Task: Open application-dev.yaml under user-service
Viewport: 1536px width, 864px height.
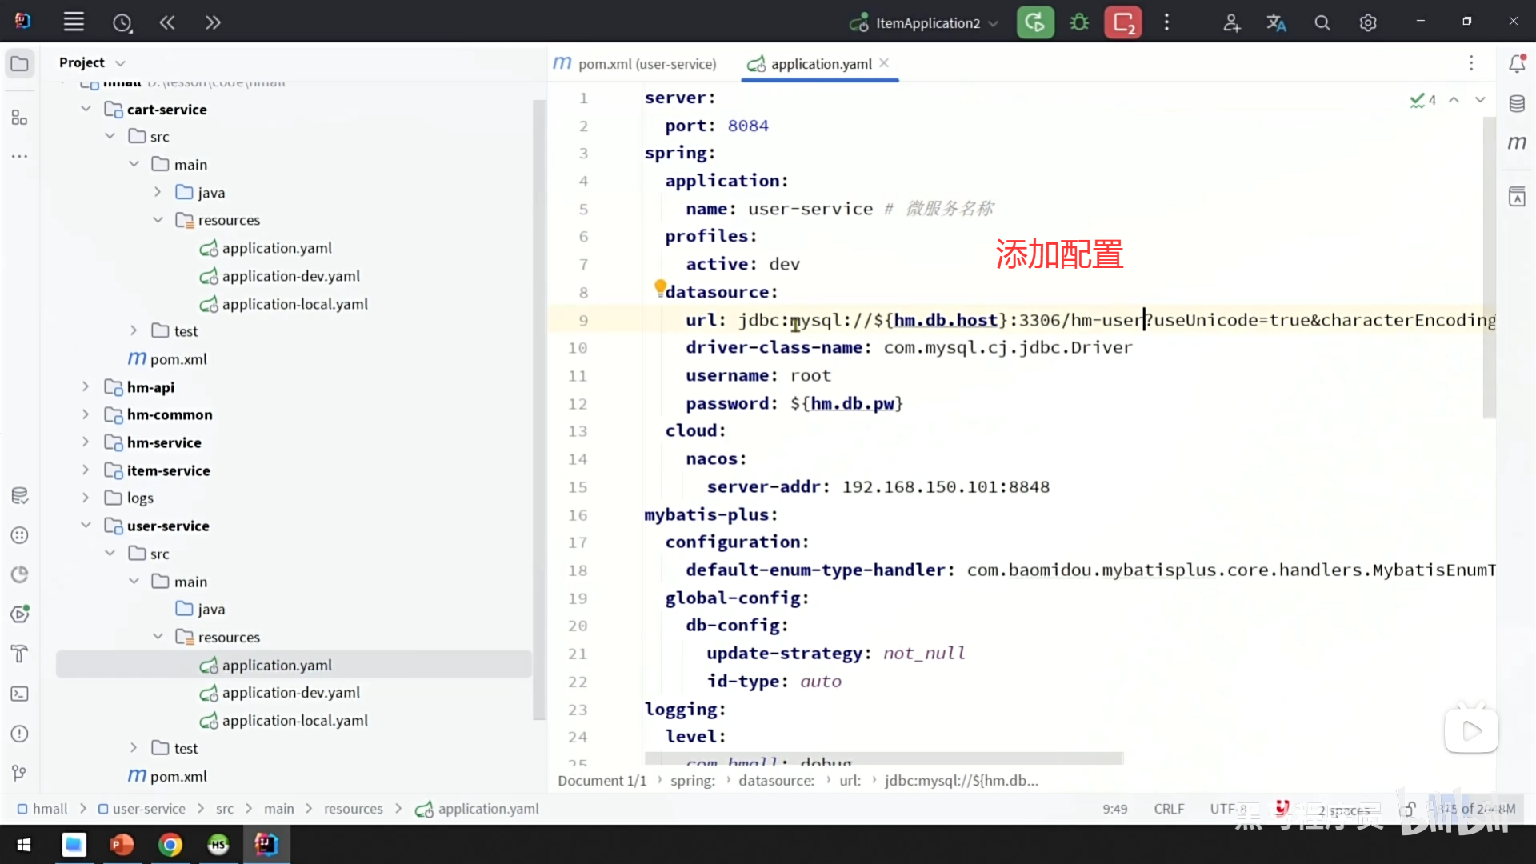Action: [x=290, y=693]
